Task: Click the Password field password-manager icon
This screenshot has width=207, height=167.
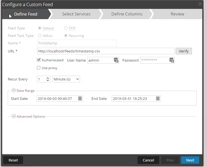Action: pos(171,60)
